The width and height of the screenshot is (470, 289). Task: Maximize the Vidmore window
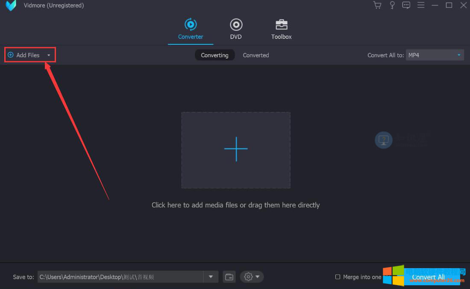coord(449,5)
